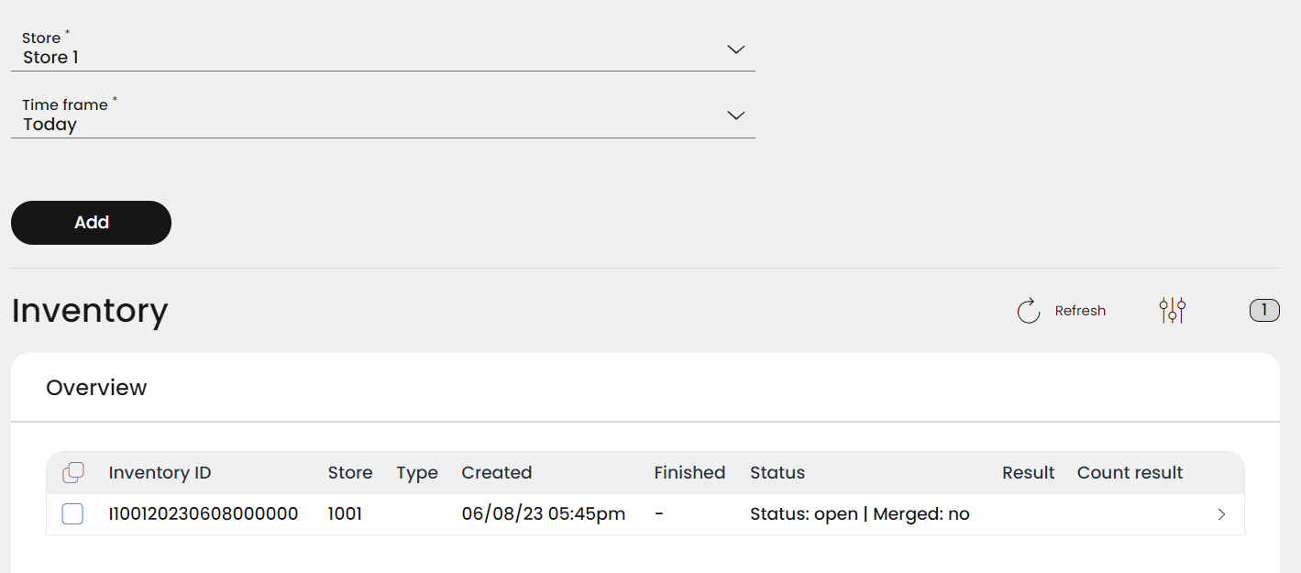Open the Store dropdown

click(382, 49)
